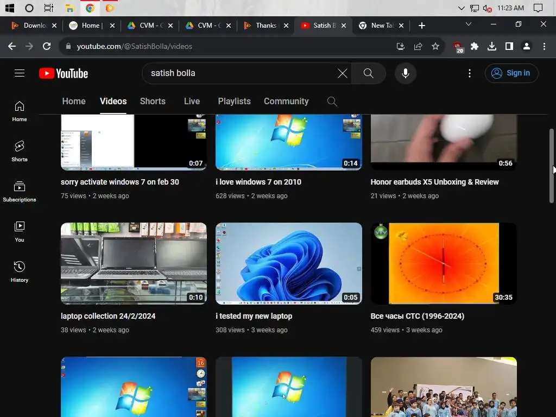Close the Satish Bolla YouTube tab
Screen dimensions: 556x417
(343, 26)
